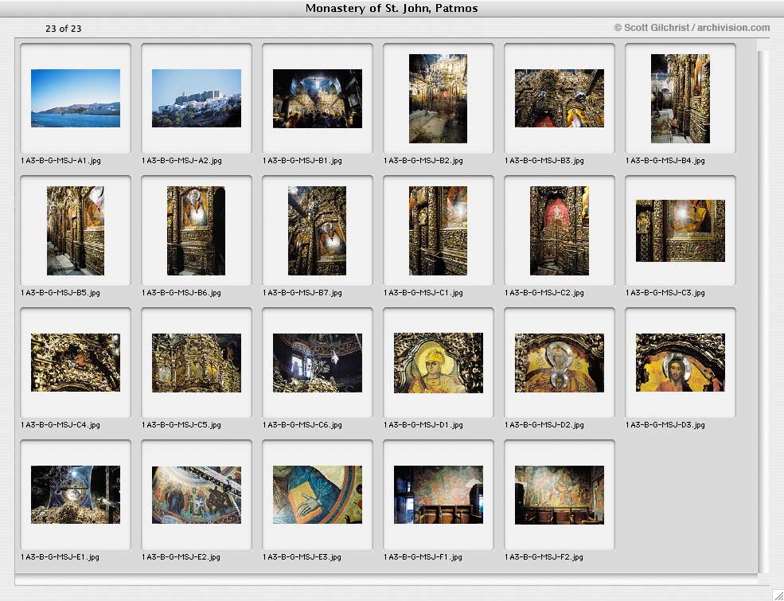View the 1A3-B-G-MSJ-B7.jpg thumbnail
Image resolution: width=784 pixels, height=601 pixels.
[317, 231]
